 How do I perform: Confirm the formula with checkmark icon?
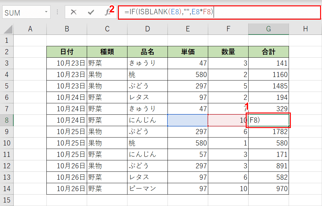91,12
